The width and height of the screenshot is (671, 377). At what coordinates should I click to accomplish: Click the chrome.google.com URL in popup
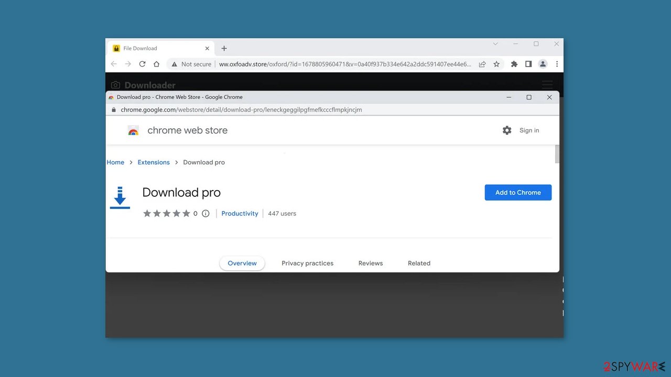click(241, 110)
